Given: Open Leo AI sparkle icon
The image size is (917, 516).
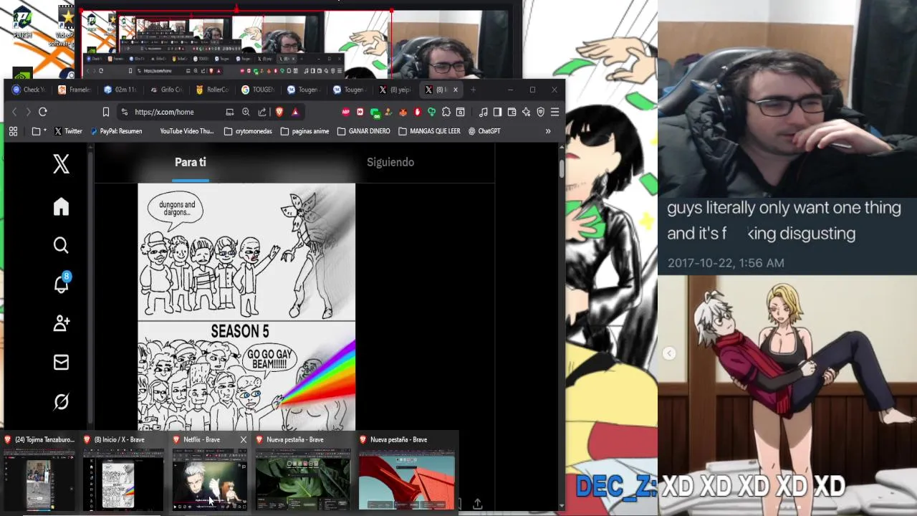Looking at the screenshot, I should 526,112.
